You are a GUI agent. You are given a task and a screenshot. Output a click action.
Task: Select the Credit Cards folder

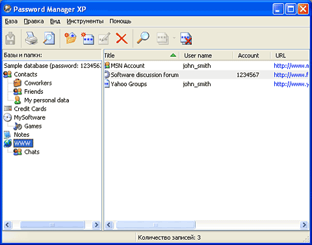pyautogui.click(x=30, y=109)
